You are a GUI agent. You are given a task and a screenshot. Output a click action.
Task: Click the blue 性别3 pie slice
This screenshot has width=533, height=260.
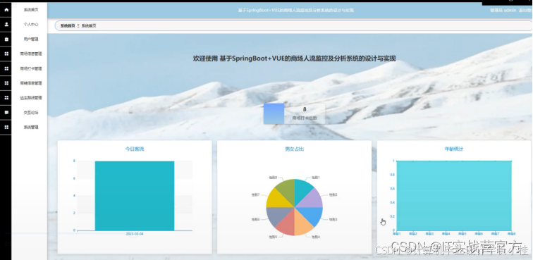[313, 216]
